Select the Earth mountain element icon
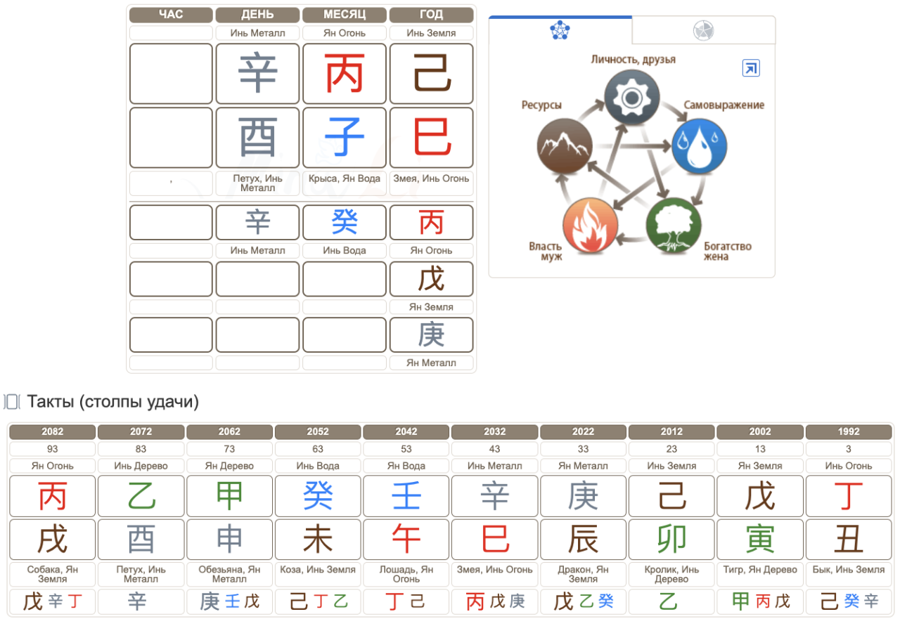Image resolution: width=900 pixels, height=626 pixels. click(565, 145)
